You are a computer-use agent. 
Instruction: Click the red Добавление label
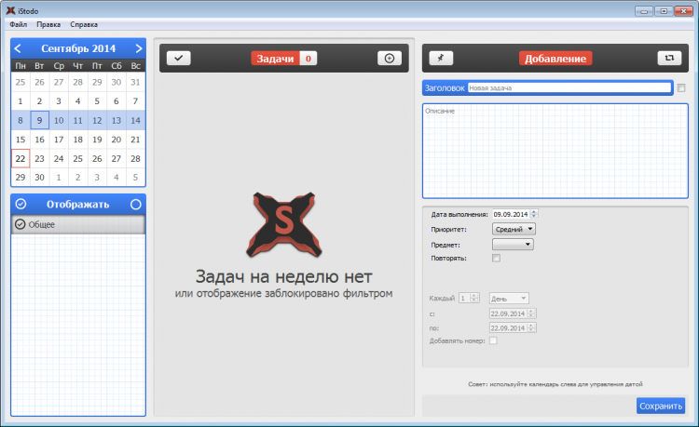coord(555,59)
